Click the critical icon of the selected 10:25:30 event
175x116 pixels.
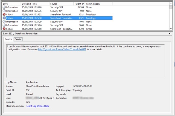(x=4, y=18)
